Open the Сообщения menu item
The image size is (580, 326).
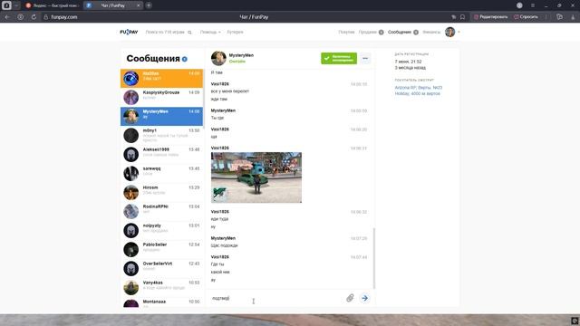[x=402, y=33]
